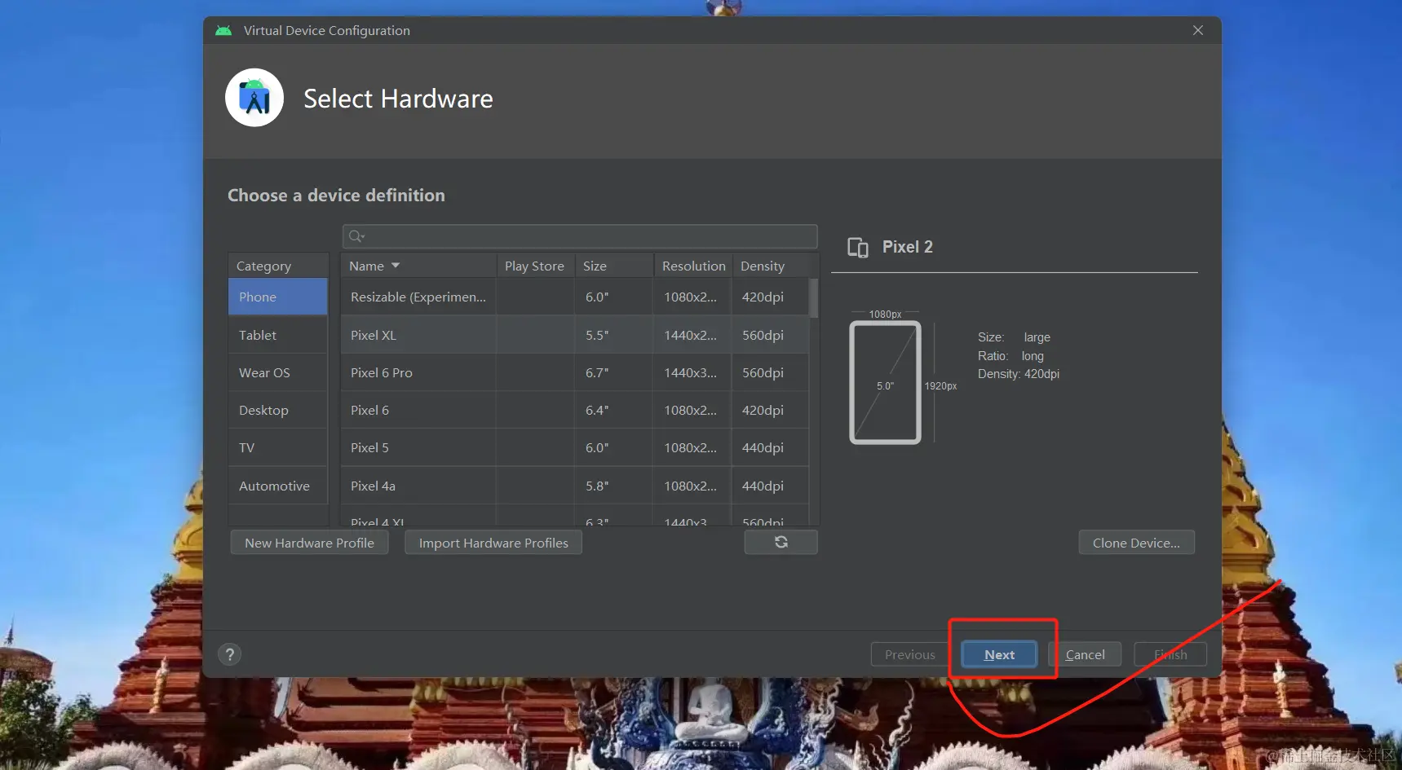Open help with the question mark icon

point(230,654)
